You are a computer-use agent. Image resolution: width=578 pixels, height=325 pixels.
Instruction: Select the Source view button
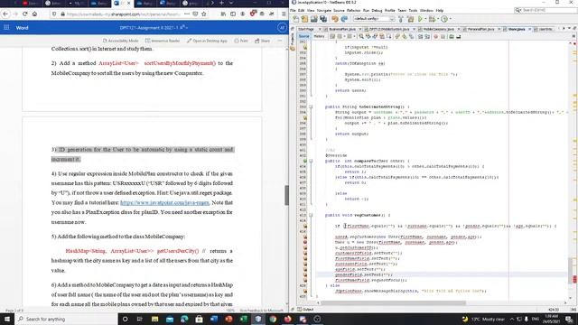pos(303,36)
